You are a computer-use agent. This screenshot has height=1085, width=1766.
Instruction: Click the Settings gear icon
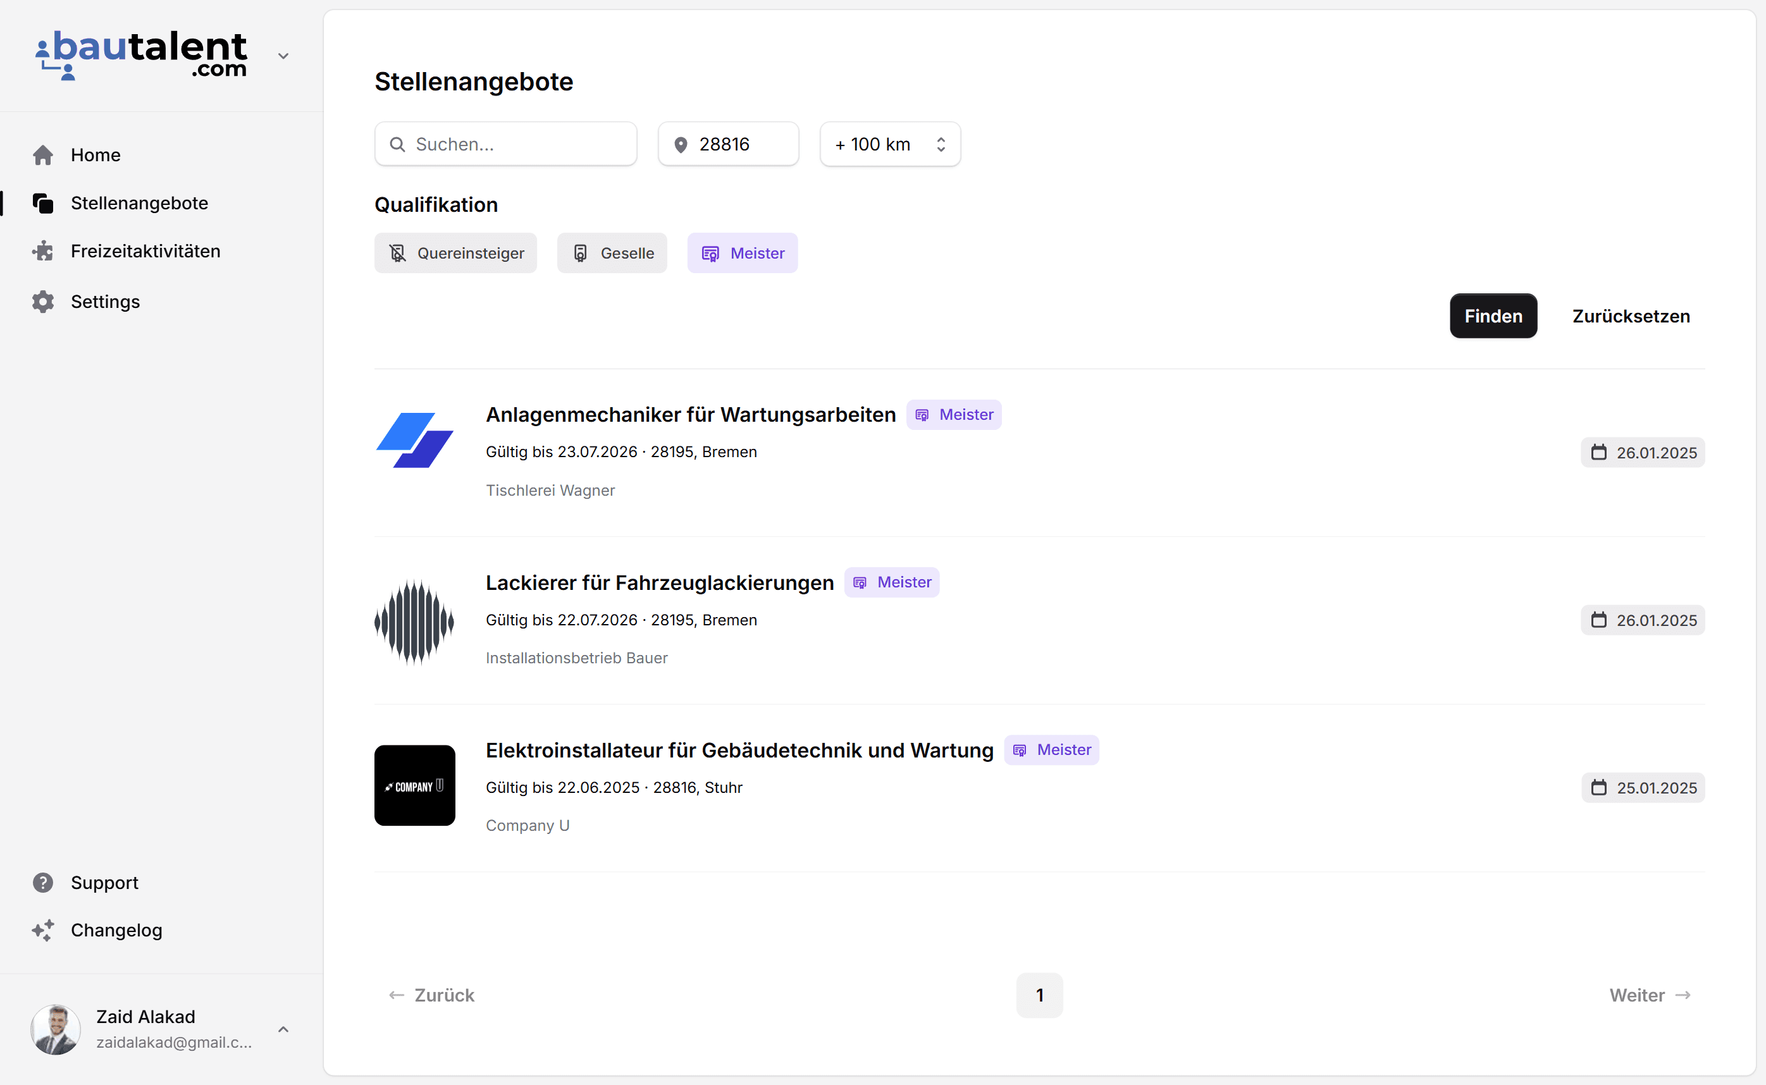coord(43,302)
